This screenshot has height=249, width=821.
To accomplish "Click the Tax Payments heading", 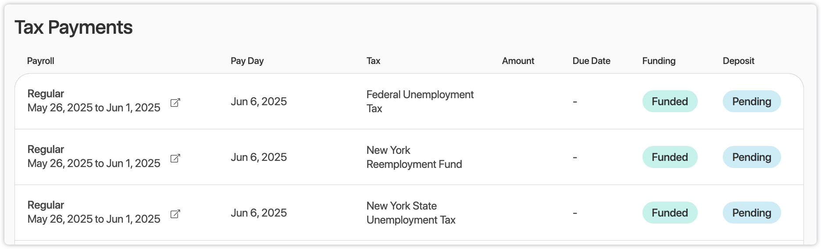I will tap(73, 27).
